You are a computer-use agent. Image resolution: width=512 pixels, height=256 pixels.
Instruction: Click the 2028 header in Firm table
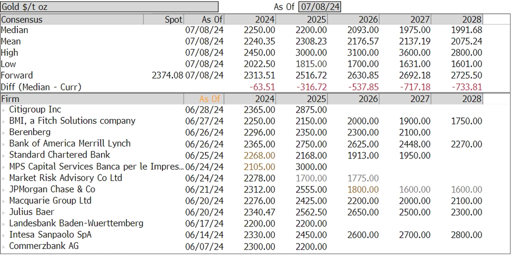[x=457, y=98]
